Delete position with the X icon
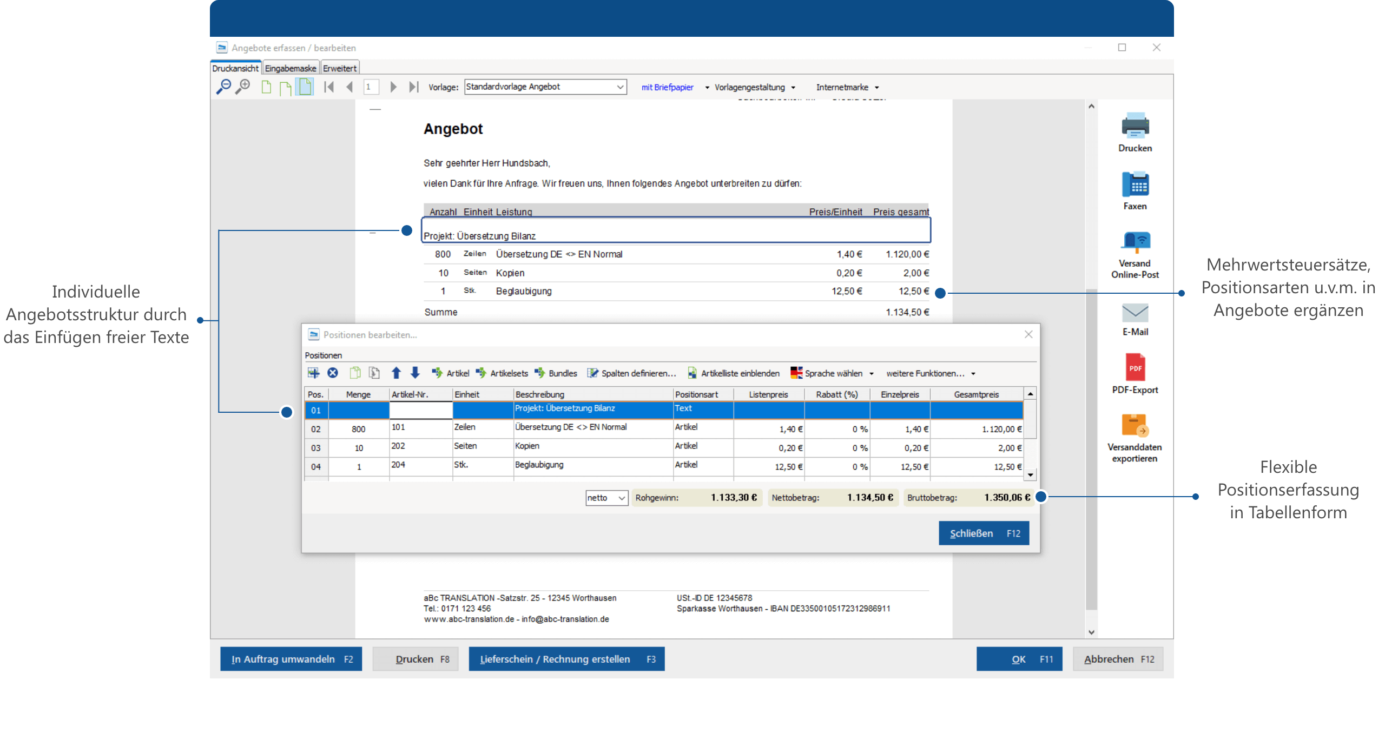The height and width of the screenshot is (739, 1385). (333, 373)
